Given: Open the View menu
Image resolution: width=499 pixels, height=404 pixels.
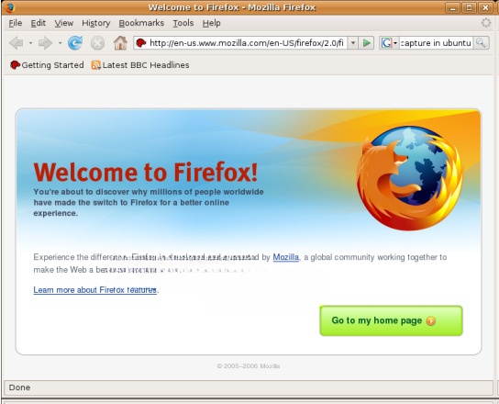Looking at the screenshot, I should tap(63, 23).
